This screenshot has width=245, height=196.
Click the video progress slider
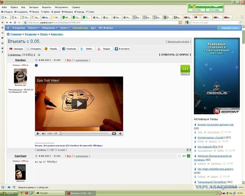coord(84,134)
